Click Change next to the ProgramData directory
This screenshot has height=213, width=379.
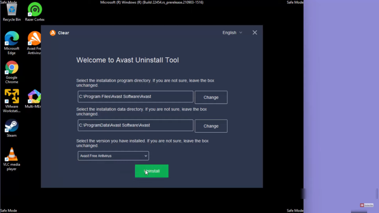(x=211, y=126)
